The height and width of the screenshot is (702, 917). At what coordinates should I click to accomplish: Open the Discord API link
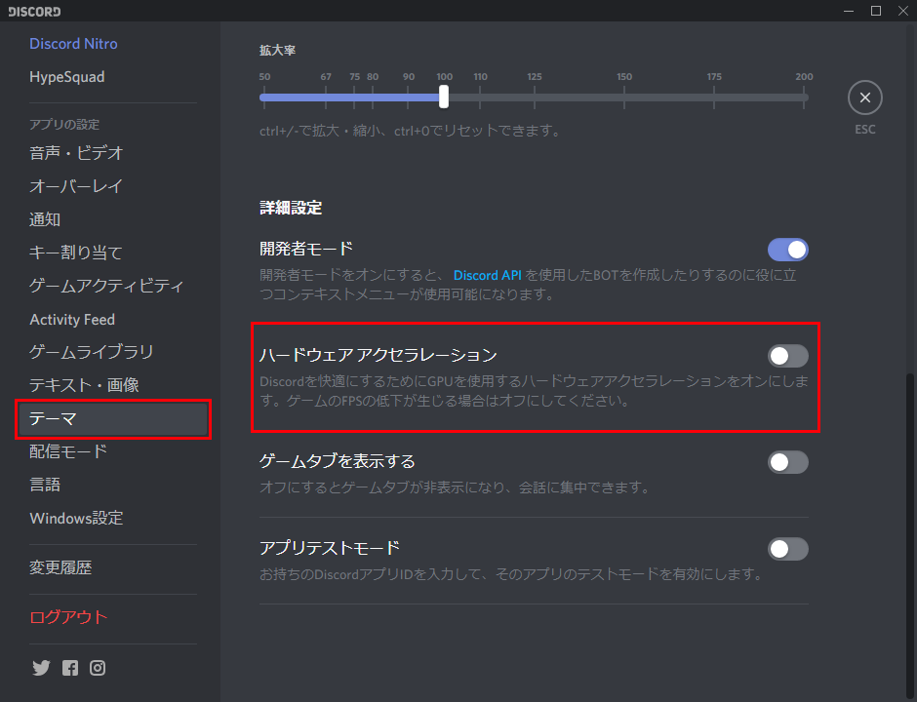(487, 275)
